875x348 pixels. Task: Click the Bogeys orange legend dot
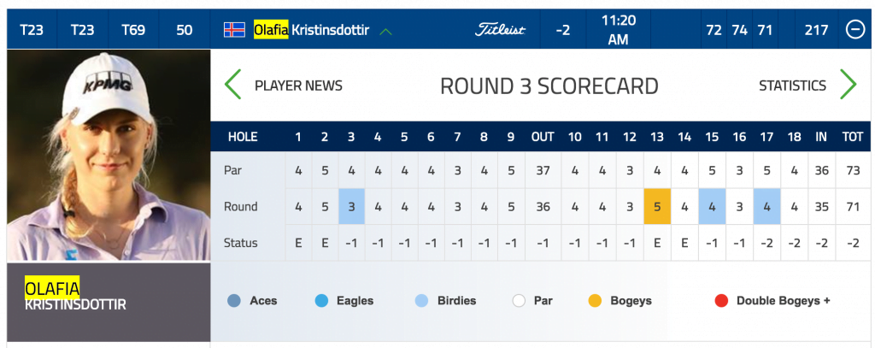[x=595, y=301]
